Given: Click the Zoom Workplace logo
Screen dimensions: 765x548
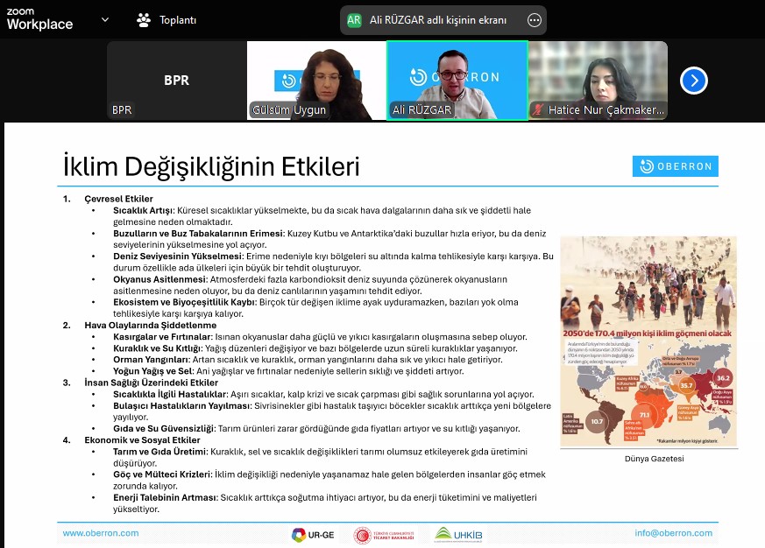Looking at the screenshot, I should 39,19.
